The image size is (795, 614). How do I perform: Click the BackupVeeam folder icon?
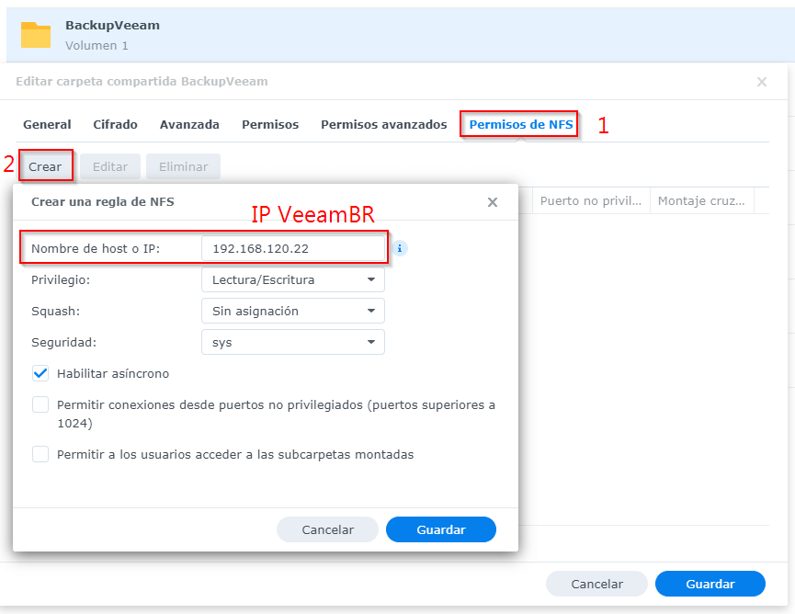point(36,35)
